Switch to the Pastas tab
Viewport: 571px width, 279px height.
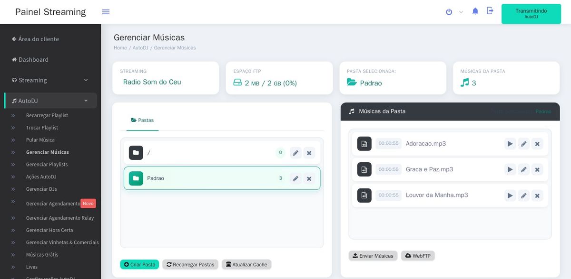pos(143,121)
